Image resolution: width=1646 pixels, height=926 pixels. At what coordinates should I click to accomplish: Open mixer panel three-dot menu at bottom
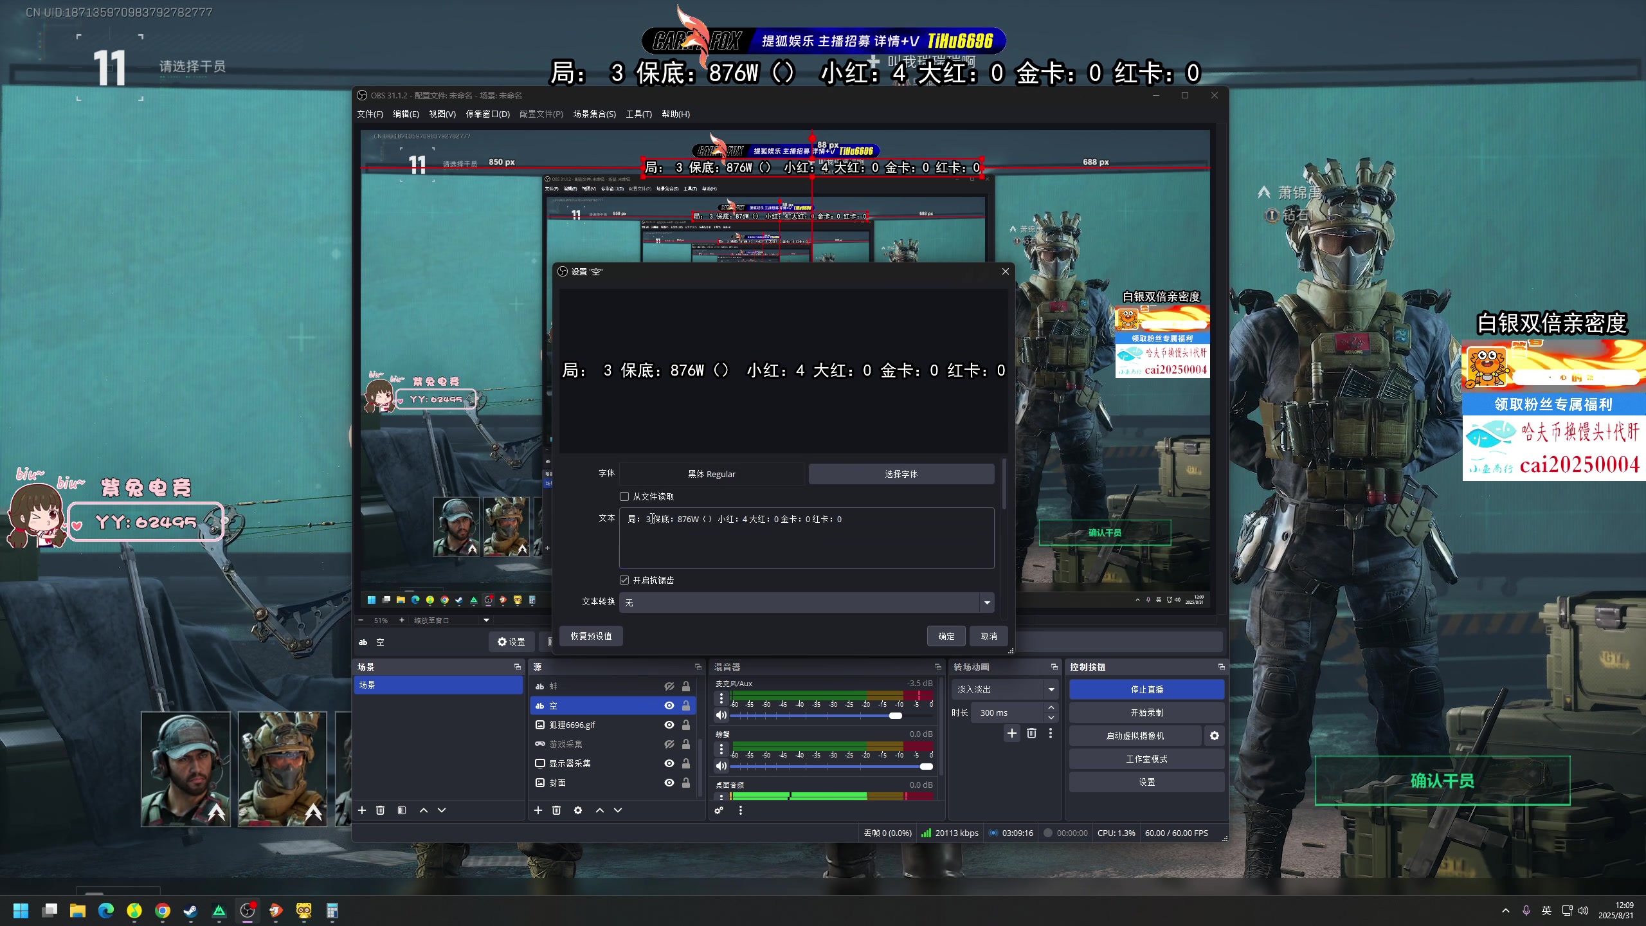[741, 810]
